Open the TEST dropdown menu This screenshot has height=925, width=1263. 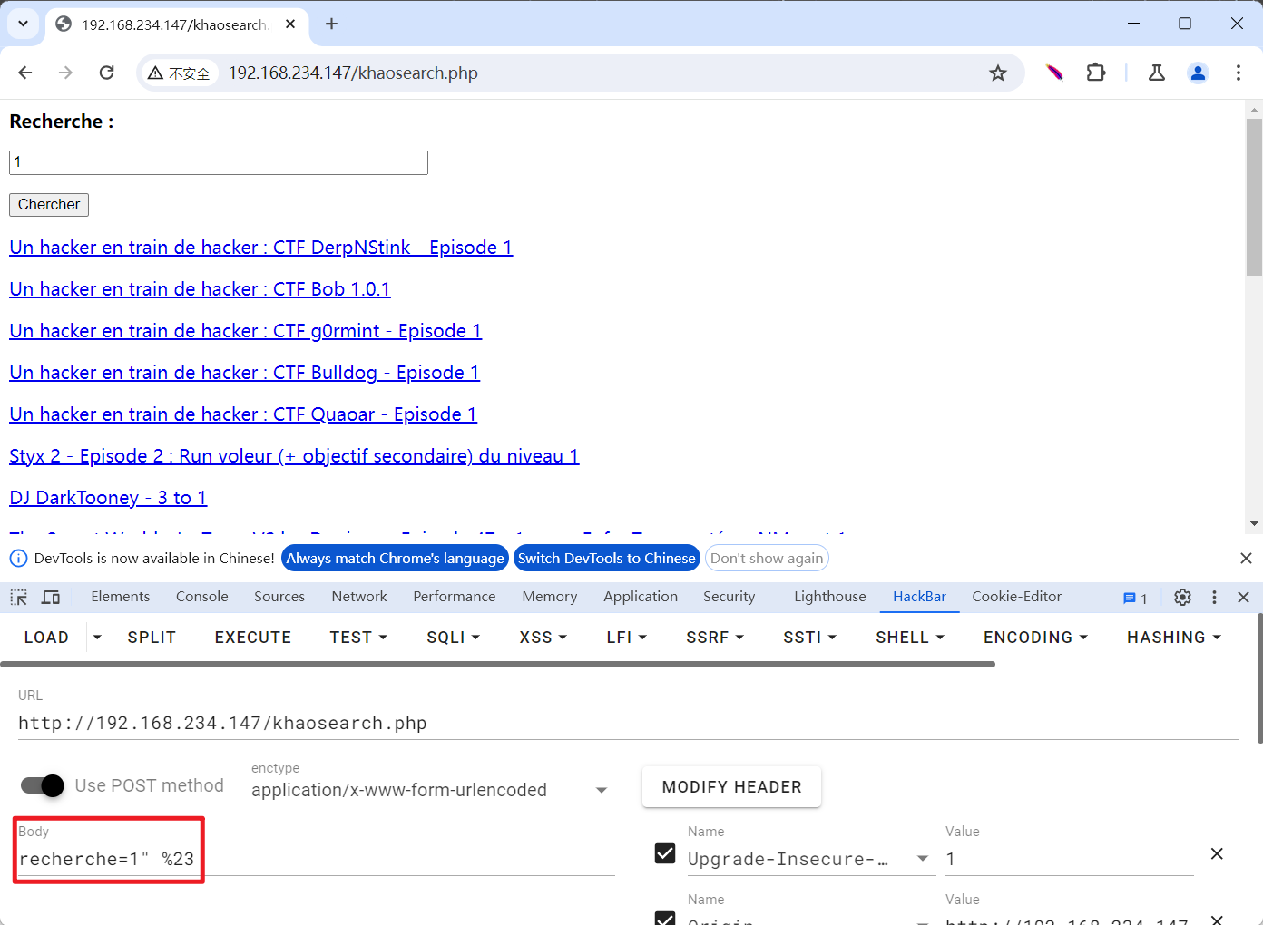(x=358, y=638)
